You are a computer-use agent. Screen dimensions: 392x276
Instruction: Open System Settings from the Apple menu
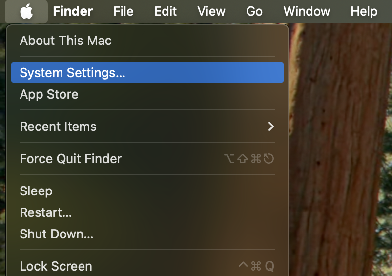[72, 73]
